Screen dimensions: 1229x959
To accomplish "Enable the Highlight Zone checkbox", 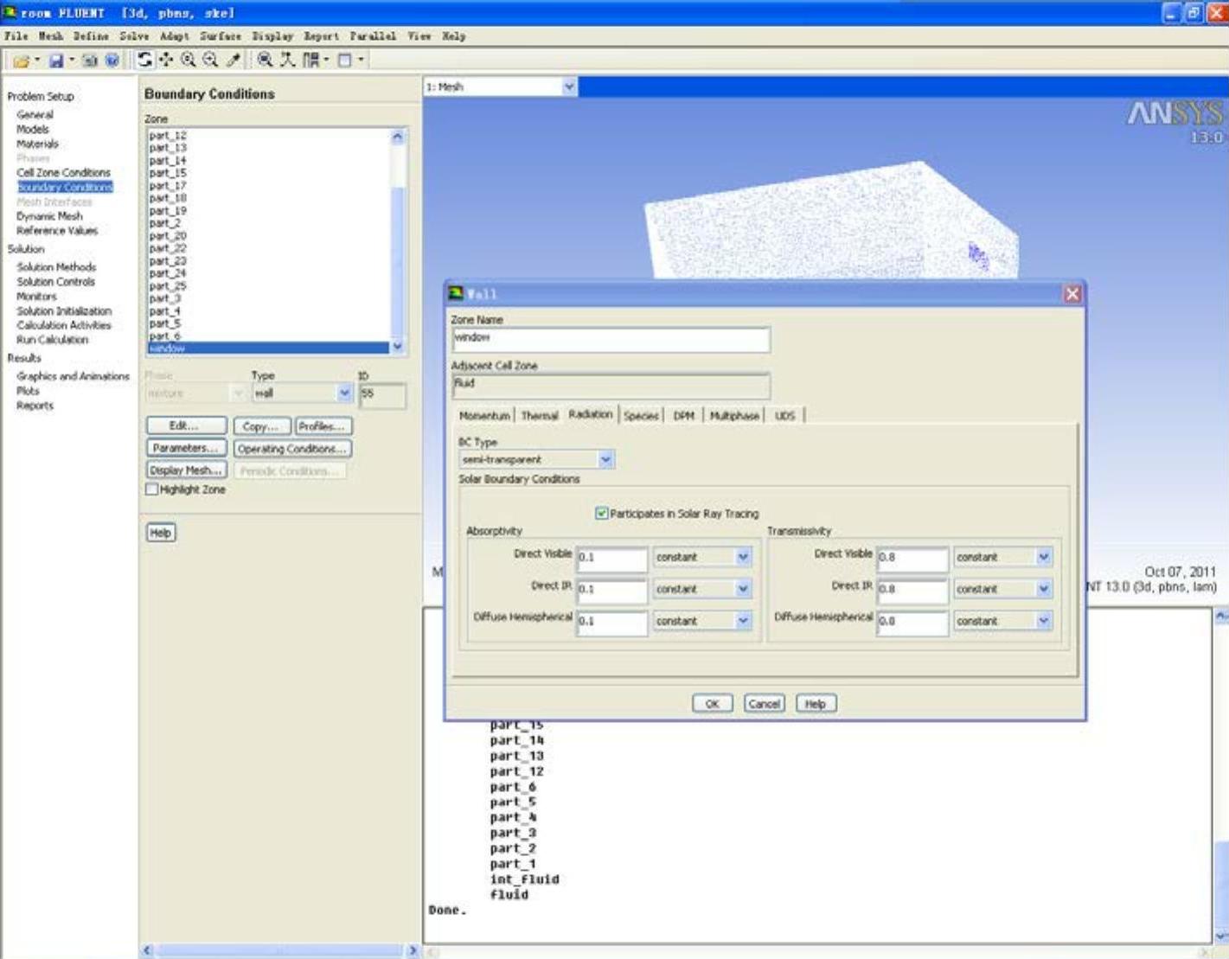I will [x=152, y=489].
